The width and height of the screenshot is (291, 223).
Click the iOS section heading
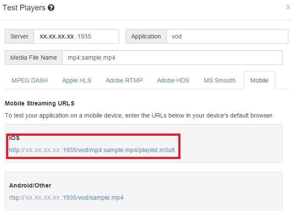click(14, 138)
